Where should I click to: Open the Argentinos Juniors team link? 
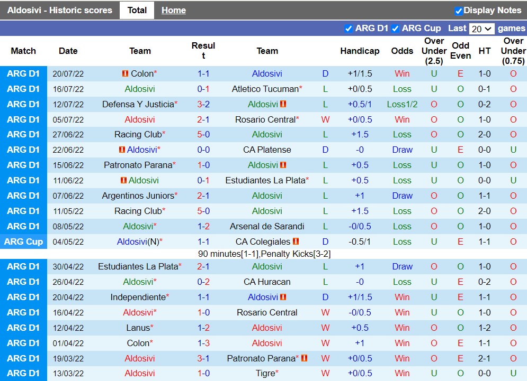coord(138,196)
